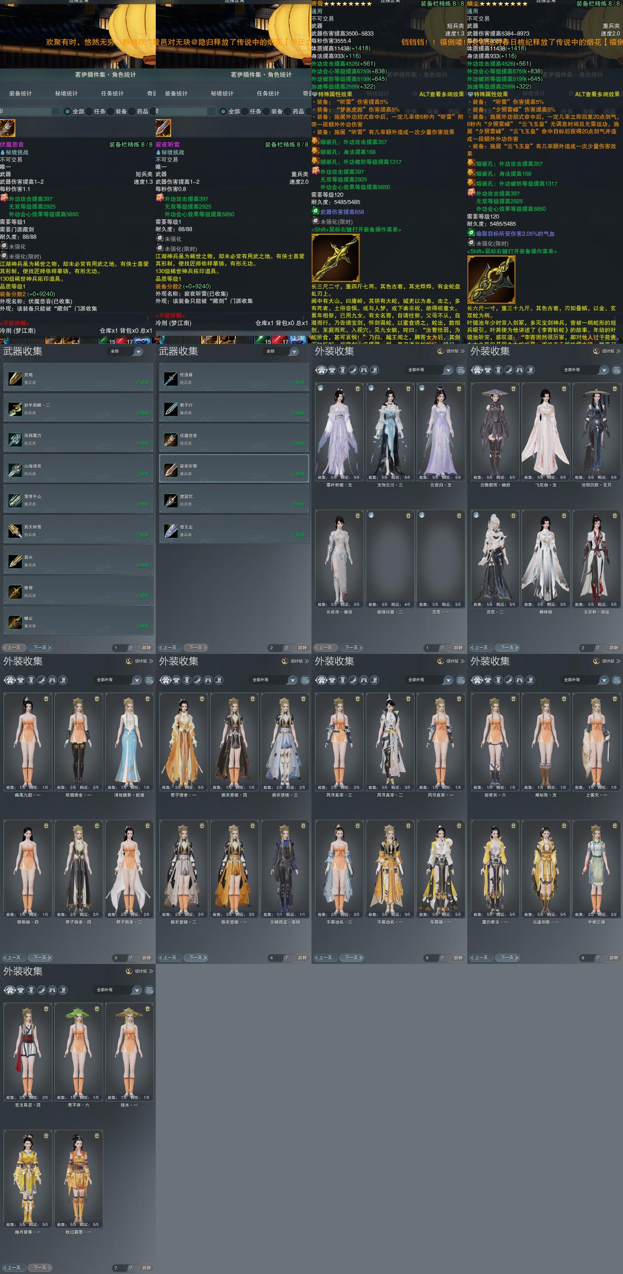623x1274 pixels.
Task: Select 药品 radio in the 寂夜听雷 stats panel
Action: click(287, 111)
